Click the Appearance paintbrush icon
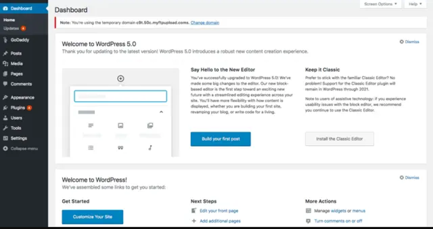The height and width of the screenshot is (229, 433). tap(5, 97)
